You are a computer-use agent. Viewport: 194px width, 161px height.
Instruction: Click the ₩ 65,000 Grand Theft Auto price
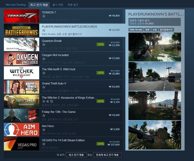[x=114, y=87]
